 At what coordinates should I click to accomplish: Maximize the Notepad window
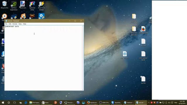coord(75,21)
